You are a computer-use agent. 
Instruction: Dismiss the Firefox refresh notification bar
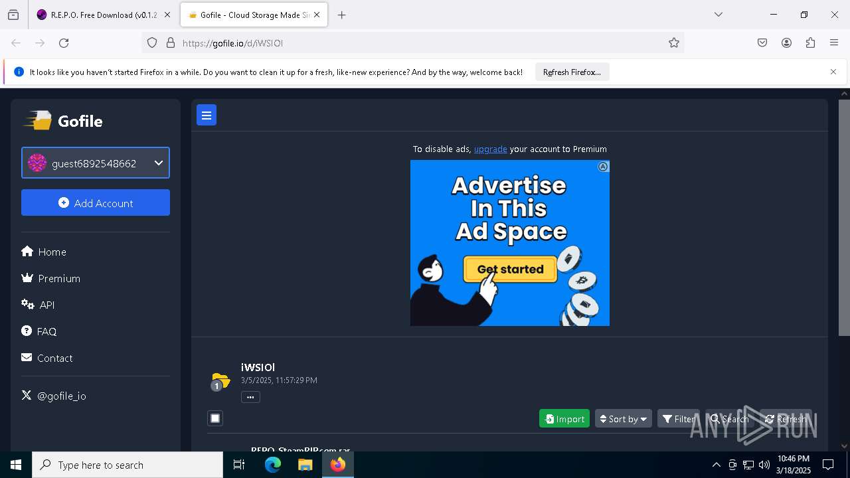tap(833, 72)
